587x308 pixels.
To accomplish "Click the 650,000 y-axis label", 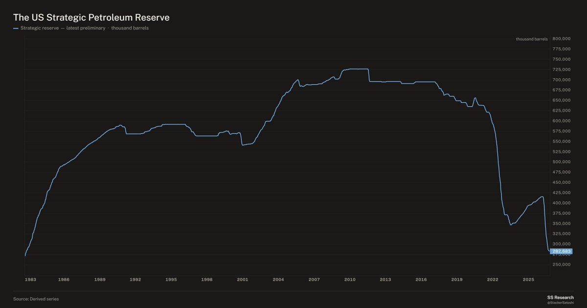I will point(562,100).
